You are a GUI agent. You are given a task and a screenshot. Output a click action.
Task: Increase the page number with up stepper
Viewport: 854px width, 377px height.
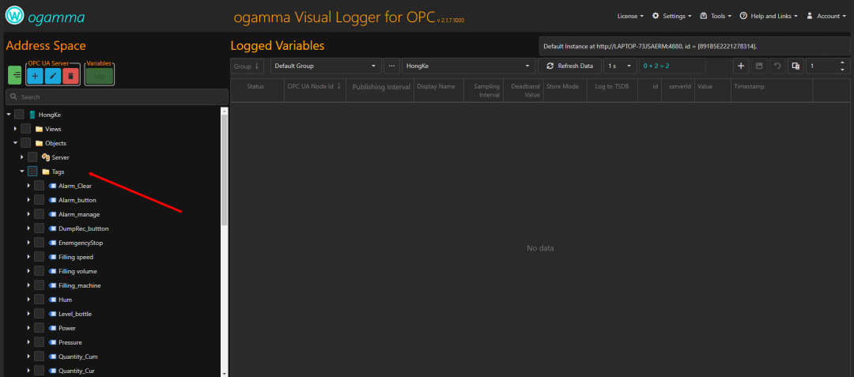(843, 62)
